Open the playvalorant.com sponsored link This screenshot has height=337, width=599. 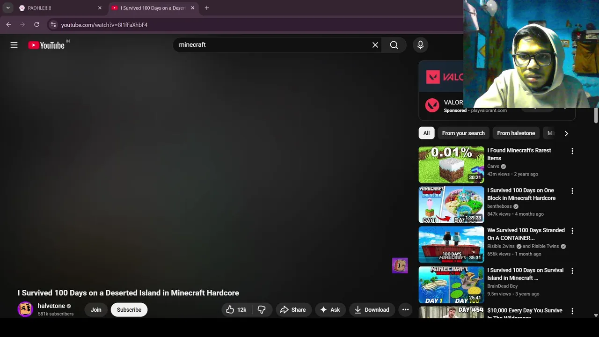click(x=489, y=110)
